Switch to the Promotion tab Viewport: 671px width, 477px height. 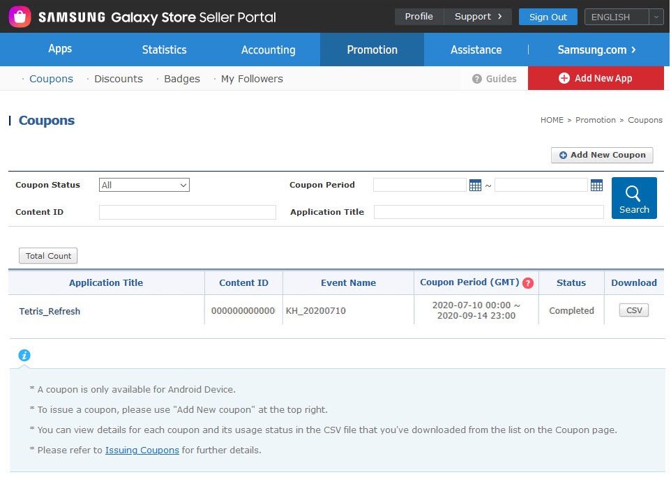[372, 50]
